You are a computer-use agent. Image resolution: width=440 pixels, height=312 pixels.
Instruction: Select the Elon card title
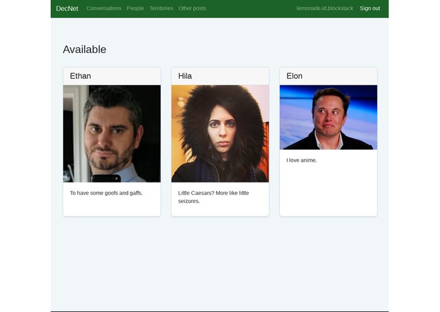pos(294,76)
